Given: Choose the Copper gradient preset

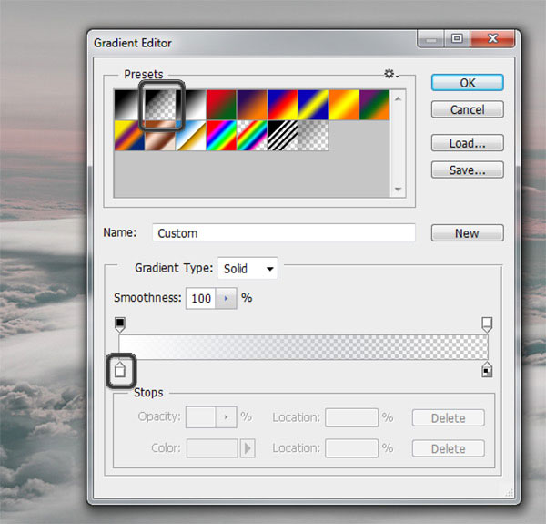Looking at the screenshot, I should [160, 136].
